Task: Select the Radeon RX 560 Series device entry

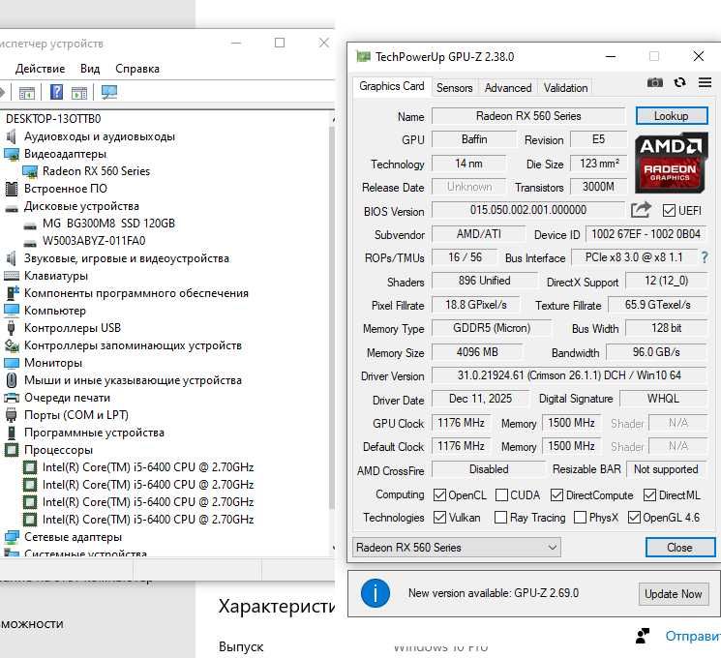Action: click(x=96, y=171)
